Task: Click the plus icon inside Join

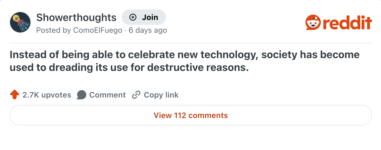Action: pos(133,17)
